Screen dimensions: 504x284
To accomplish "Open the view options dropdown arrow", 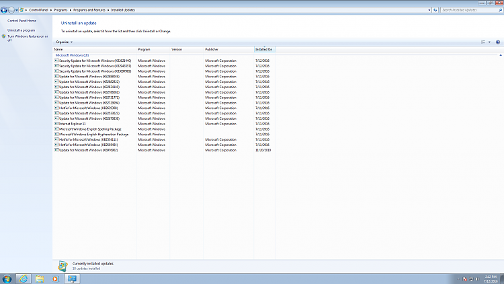I will [489, 42].
